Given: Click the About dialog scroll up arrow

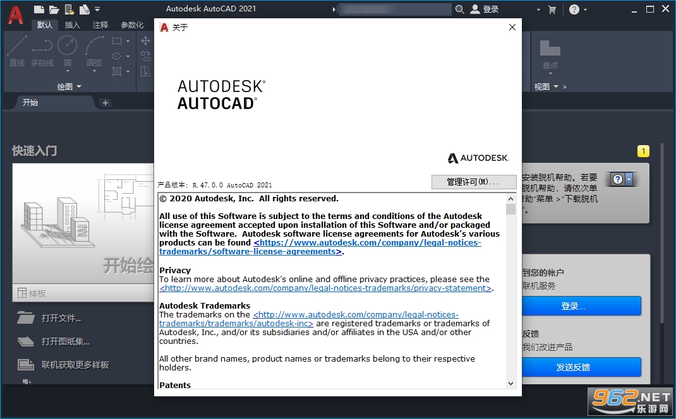Looking at the screenshot, I should pos(511,199).
